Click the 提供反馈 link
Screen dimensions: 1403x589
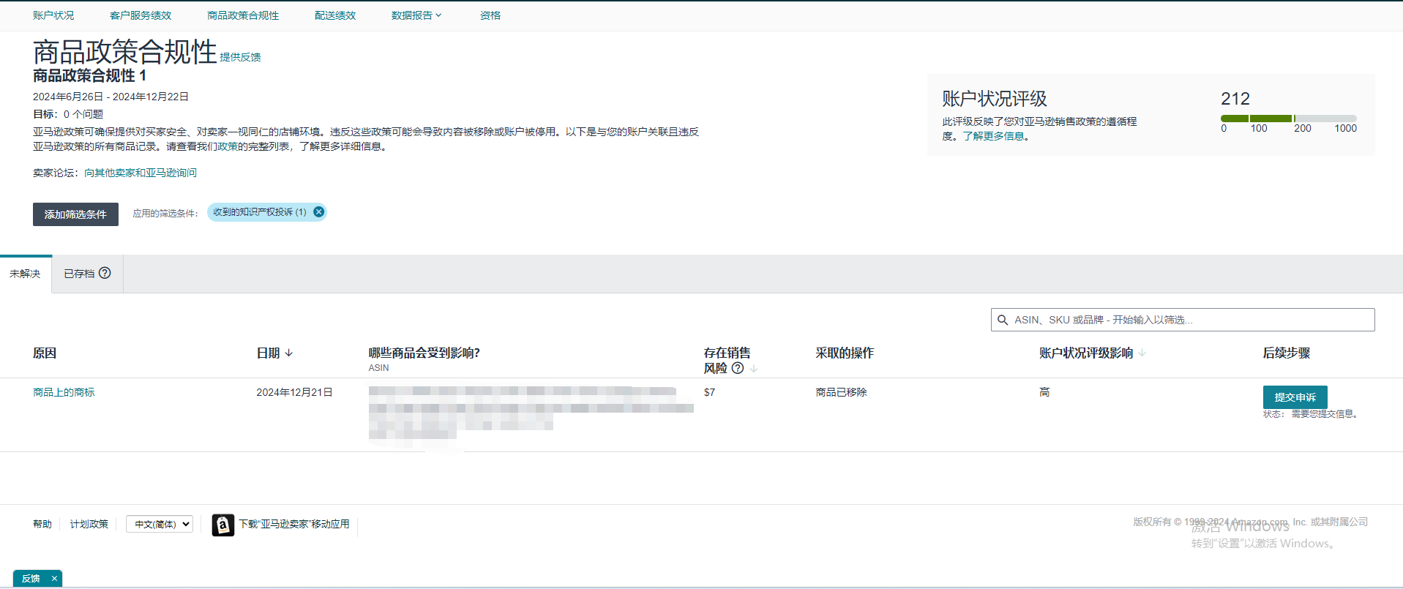click(240, 57)
